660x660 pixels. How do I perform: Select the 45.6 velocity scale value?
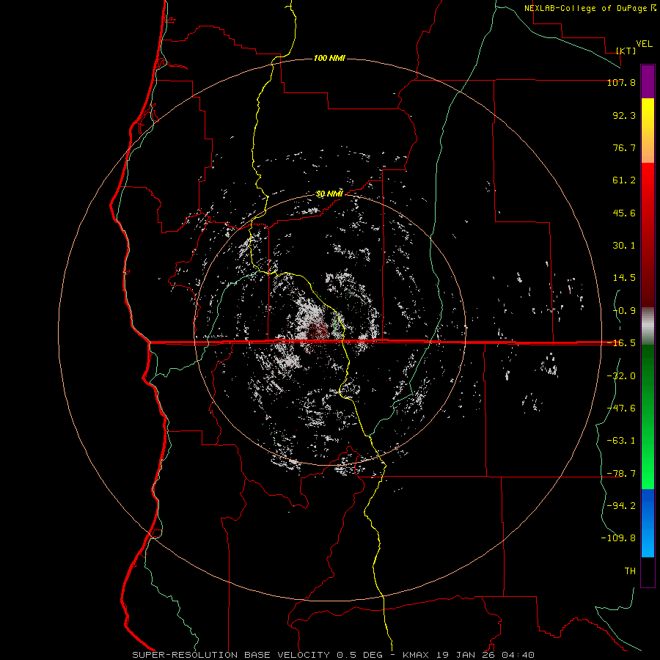(x=624, y=213)
